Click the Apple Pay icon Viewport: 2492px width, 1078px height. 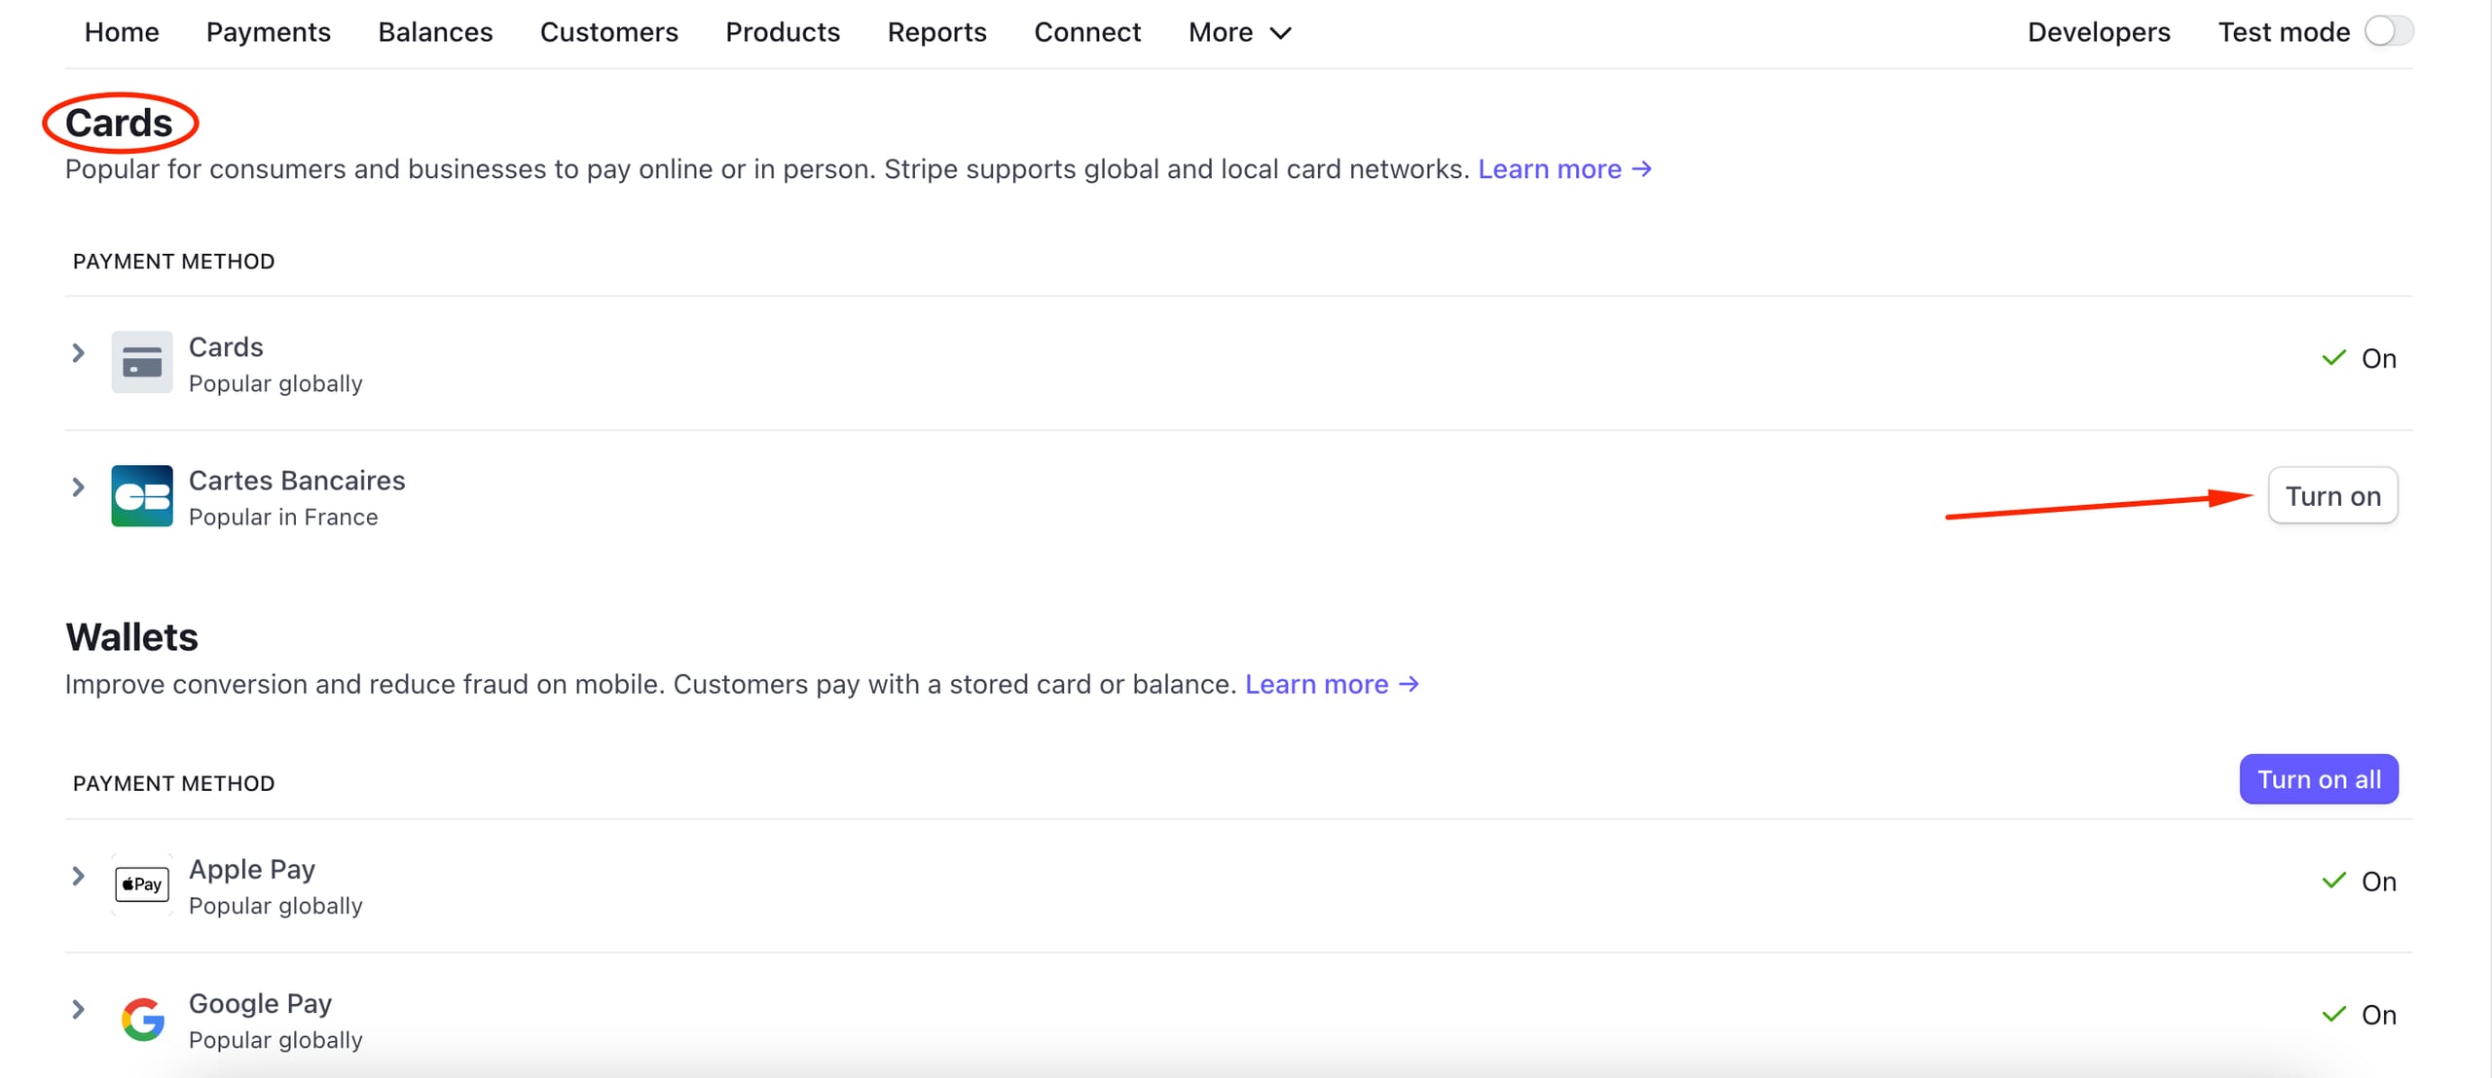(142, 884)
